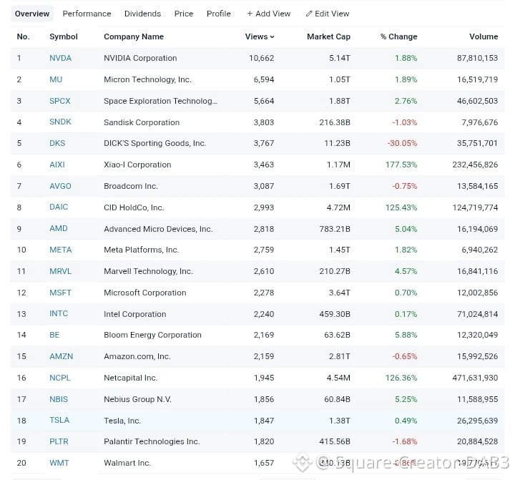Select the Price tab
Screen dimensions: 515x480
[x=184, y=14]
